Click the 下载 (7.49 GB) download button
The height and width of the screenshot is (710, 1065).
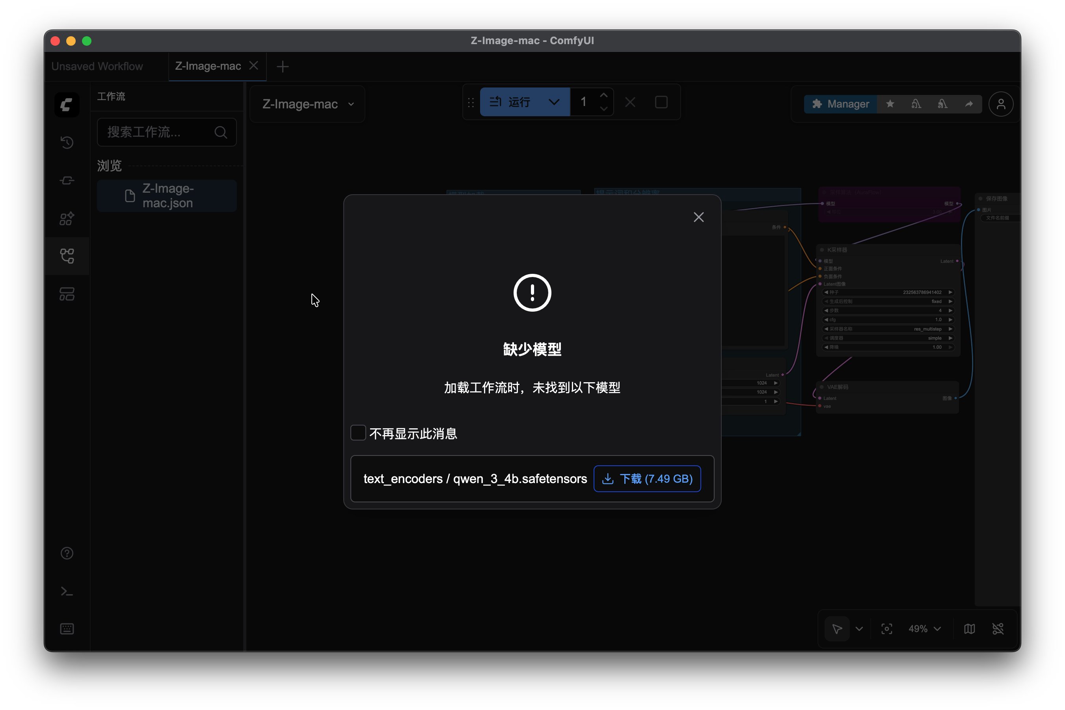point(647,479)
